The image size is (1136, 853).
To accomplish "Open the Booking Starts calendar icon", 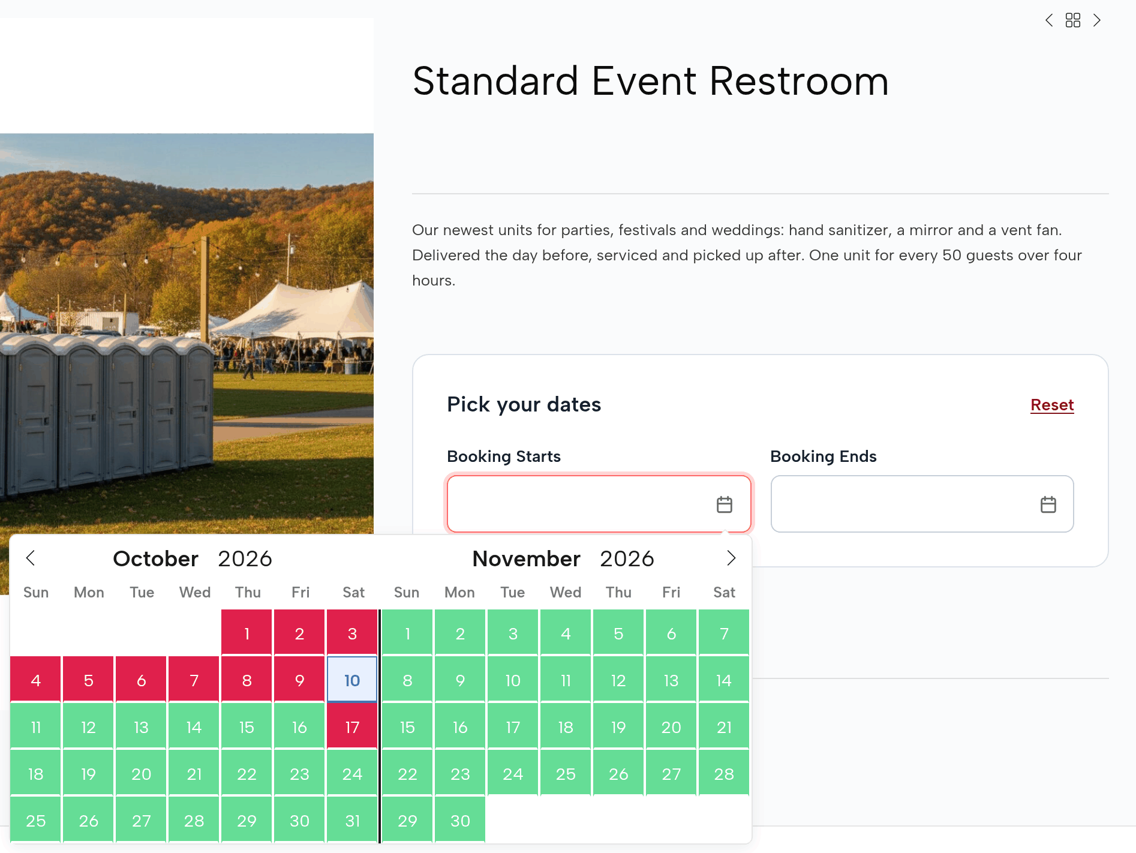I will 725,504.
